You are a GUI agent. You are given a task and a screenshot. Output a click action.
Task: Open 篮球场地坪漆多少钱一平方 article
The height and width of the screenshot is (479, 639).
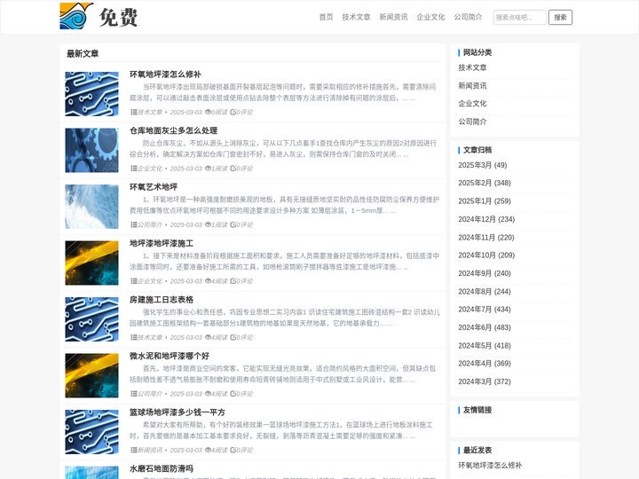pyautogui.click(x=177, y=412)
